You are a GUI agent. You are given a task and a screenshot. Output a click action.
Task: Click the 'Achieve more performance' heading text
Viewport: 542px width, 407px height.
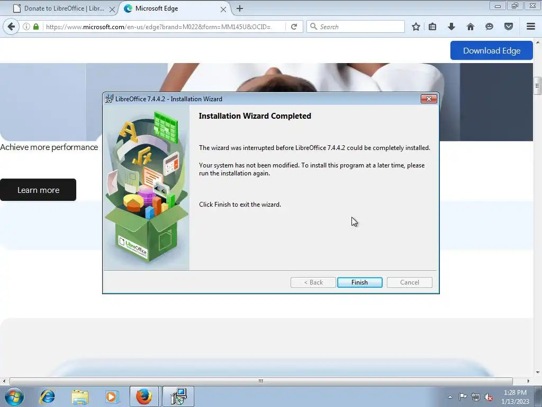(49, 147)
